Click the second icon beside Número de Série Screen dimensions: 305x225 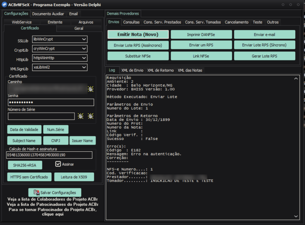[x=91, y=116]
